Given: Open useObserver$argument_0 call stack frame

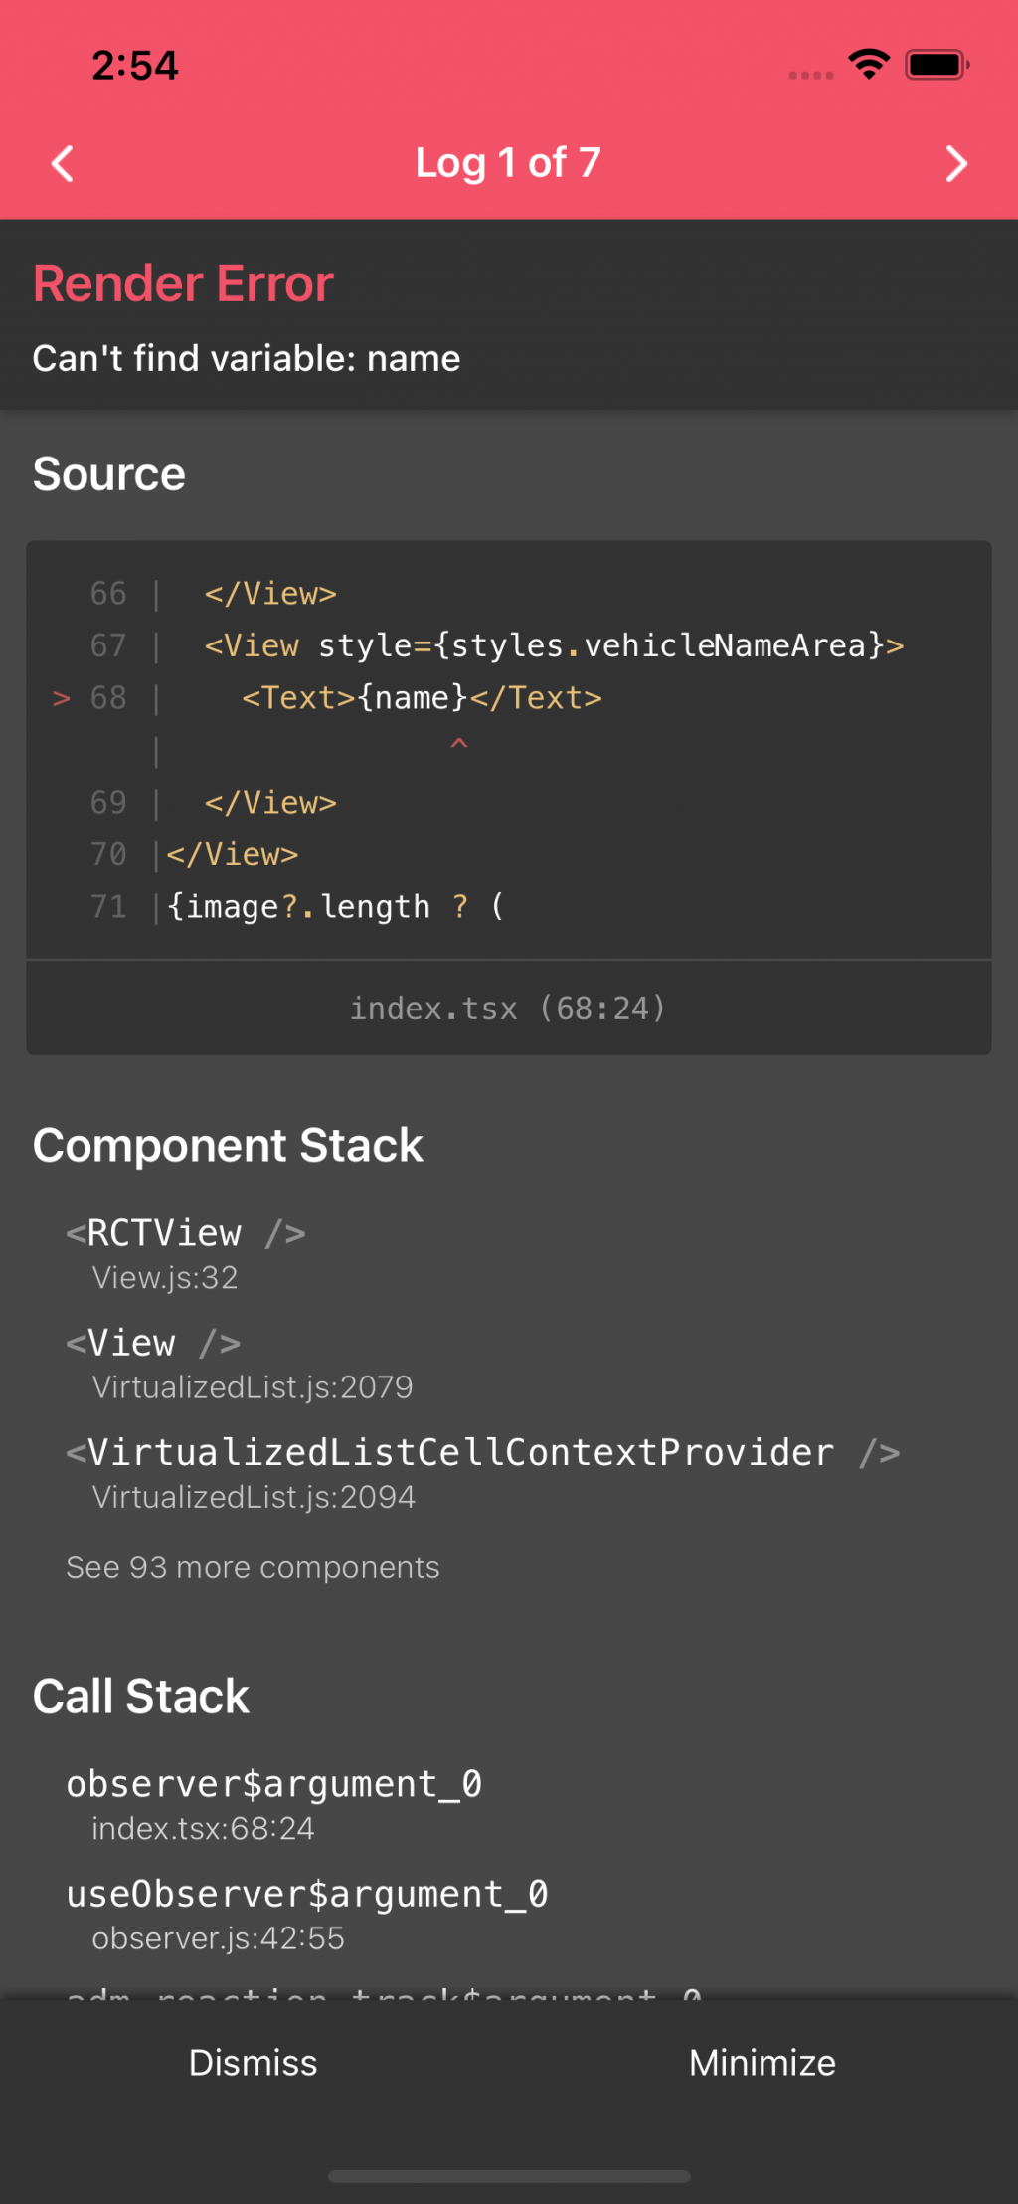Looking at the screenshot, I should point(307,1913).
